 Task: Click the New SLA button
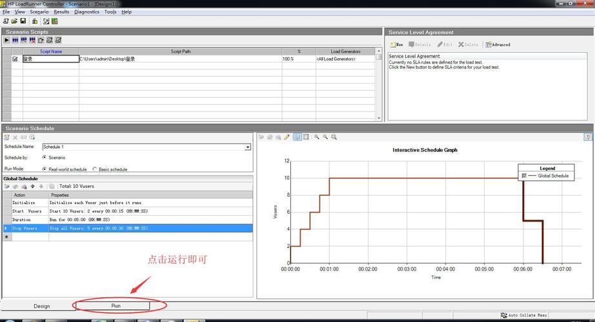coord(397,44)
